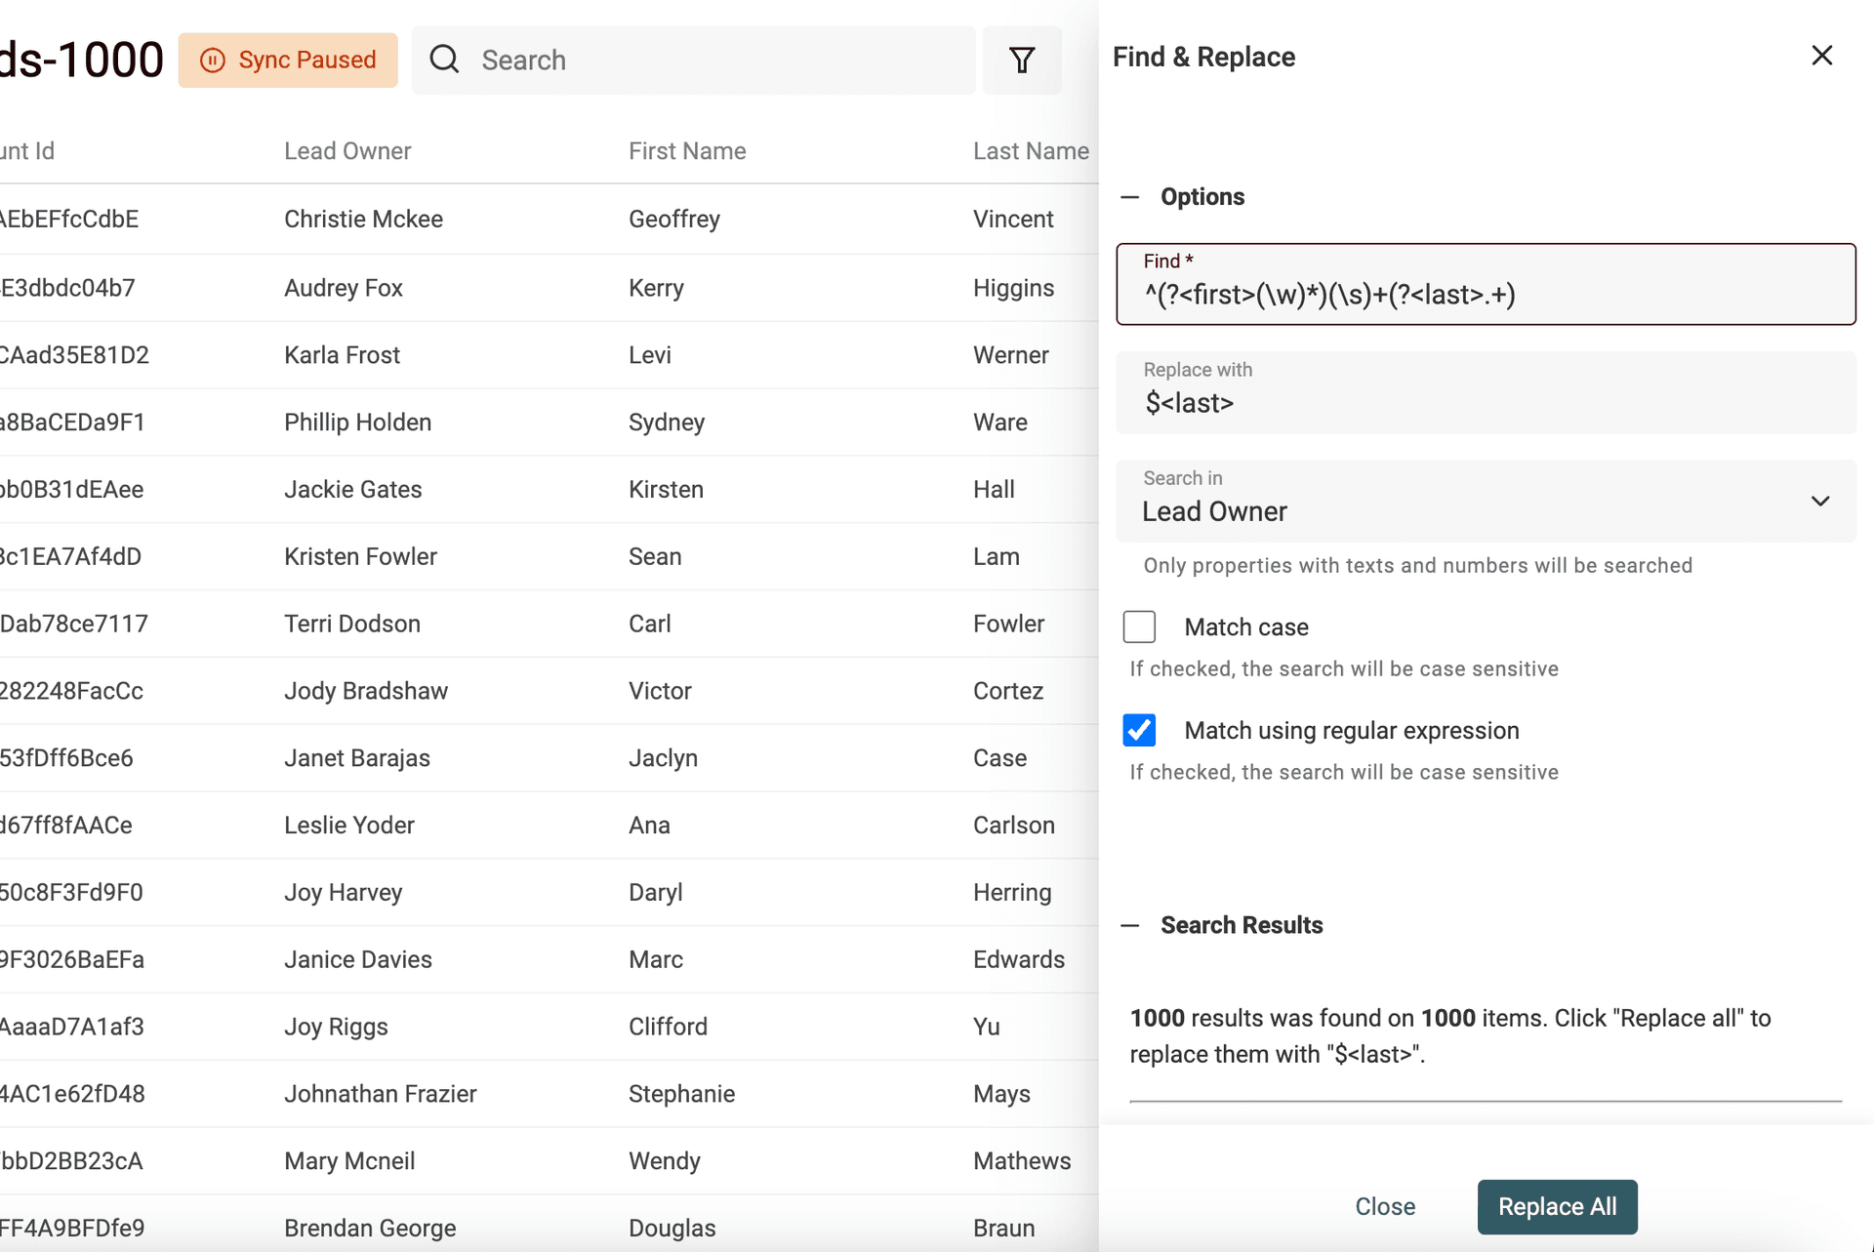Select the Johnathan Frazier row cell
This screenshot has height=1252, width=1874.
[x=380, y=1094]
